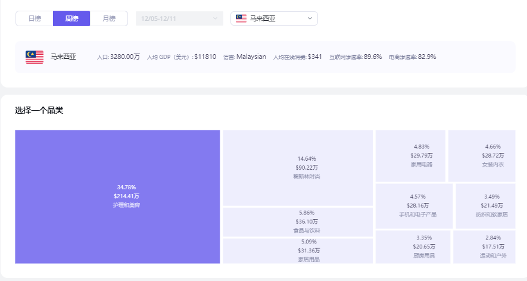Expand the date range chevron arrow
527x281 pixels.
click(x=216, y=18)
